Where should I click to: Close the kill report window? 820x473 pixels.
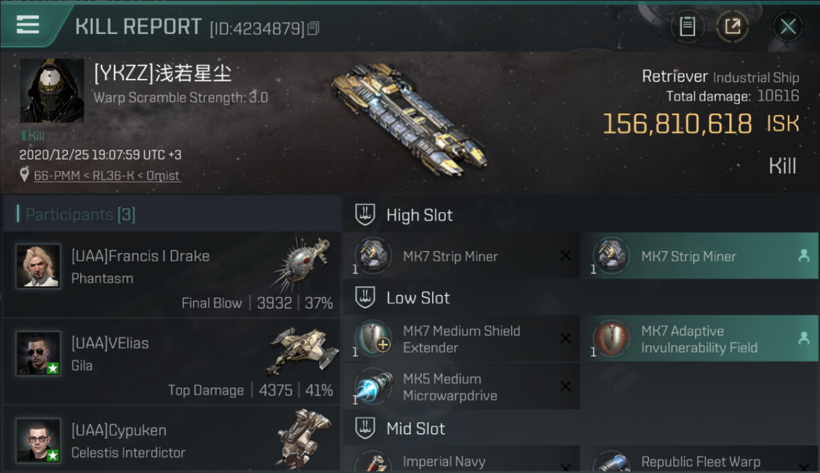click(x=788, y=26)
